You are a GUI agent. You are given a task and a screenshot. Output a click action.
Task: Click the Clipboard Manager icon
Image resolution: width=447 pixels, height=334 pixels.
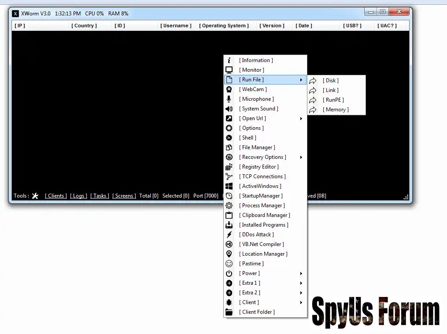click(229, 215)
